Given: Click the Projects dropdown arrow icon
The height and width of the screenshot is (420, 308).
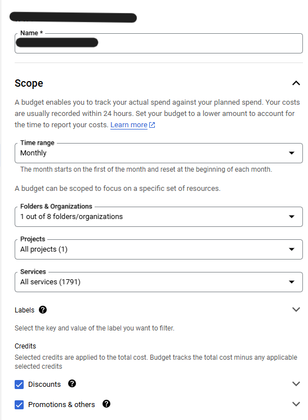Looking at the screenshot, I should [x=292, y=249].
